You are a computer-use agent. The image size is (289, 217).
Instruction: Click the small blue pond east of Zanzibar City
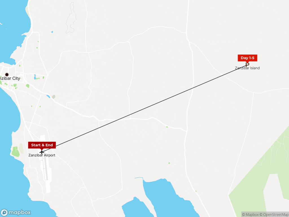[48, 96]
